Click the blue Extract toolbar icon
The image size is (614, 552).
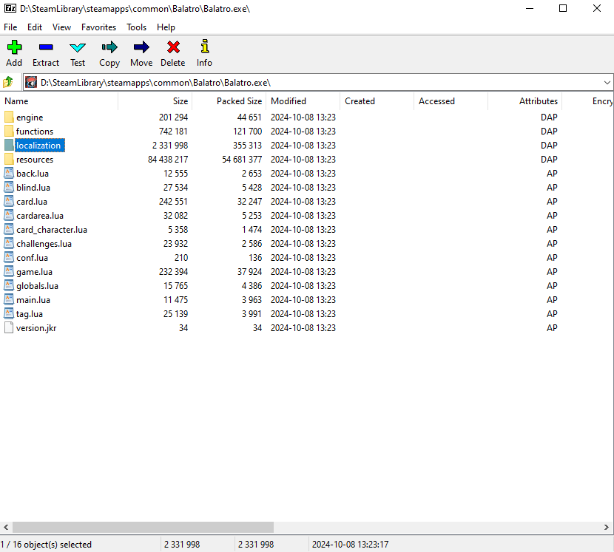point(46,47)
